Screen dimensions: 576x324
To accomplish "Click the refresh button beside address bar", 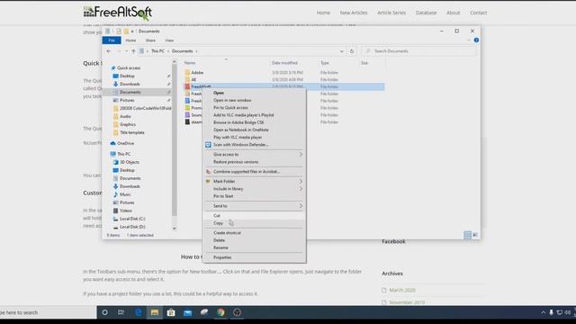I will [x=352, y=51].
